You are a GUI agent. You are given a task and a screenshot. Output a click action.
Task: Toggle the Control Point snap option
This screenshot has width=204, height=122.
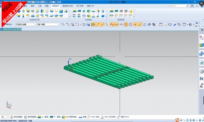112,24
